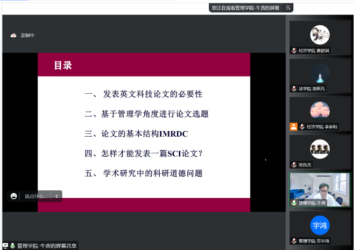The height and width of the screenshot is (250, 354).
Task: Click the green active mic icon for 牛奔
Action: (294, 203)
